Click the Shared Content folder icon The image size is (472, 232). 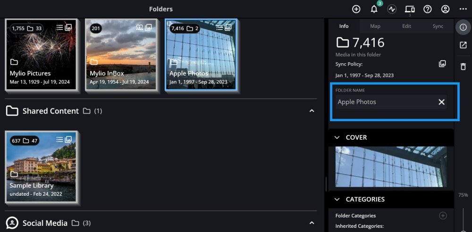click(x=12, y=111)
